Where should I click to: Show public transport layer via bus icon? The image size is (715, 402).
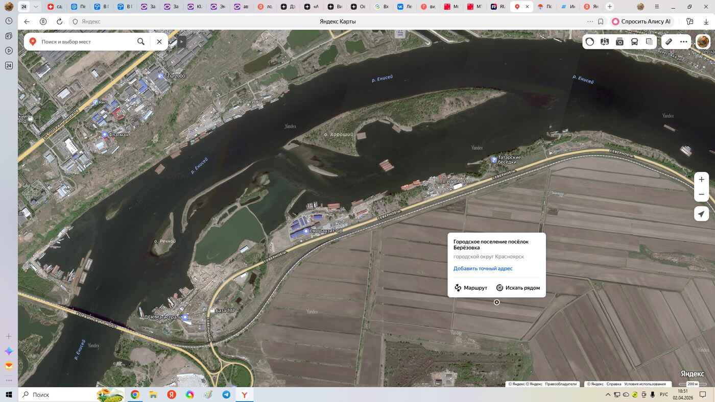634,42
